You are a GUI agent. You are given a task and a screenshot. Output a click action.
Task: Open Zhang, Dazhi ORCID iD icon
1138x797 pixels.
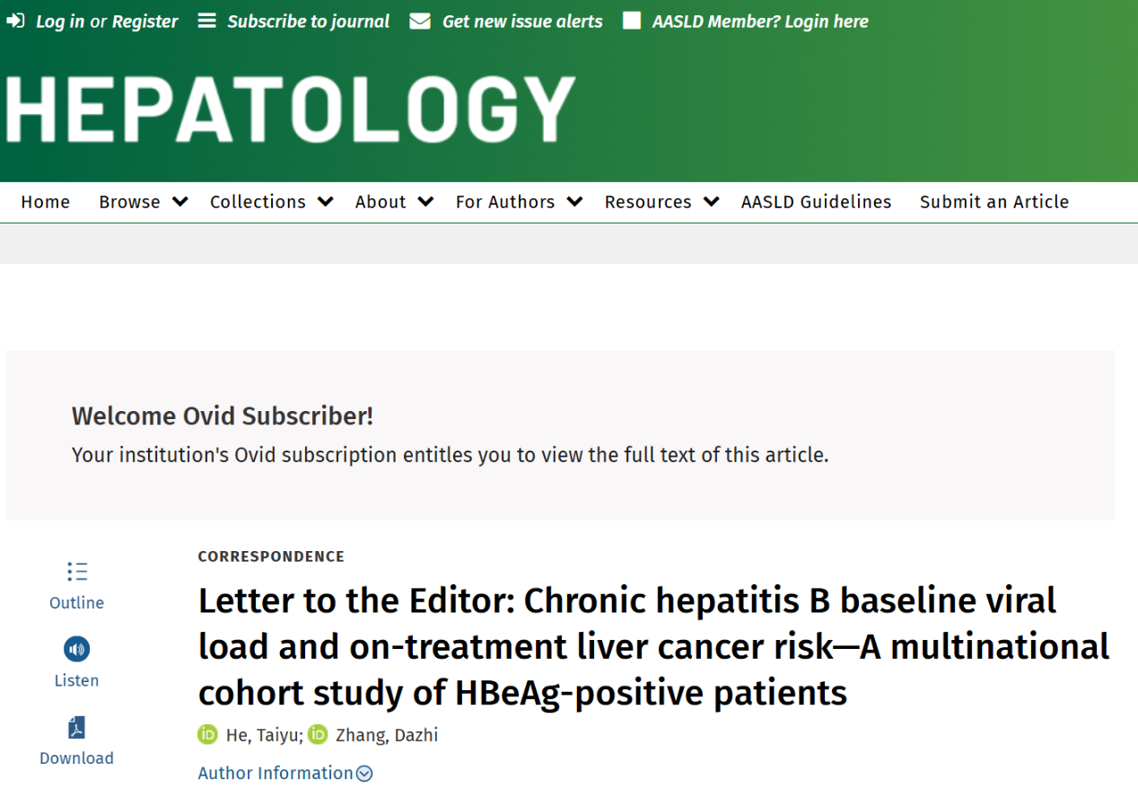pos(318,735)
